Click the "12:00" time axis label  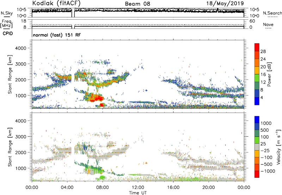138,188
